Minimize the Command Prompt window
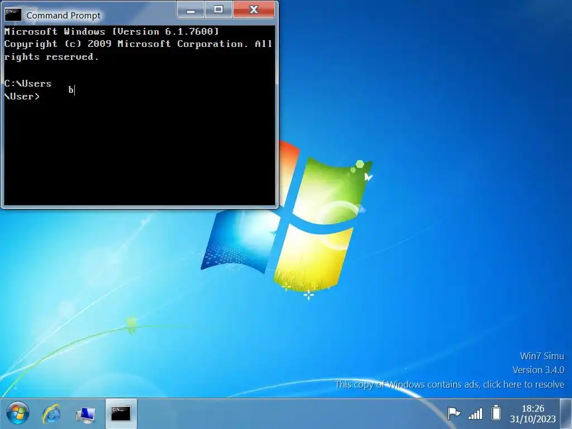572x429 pixels. pyautogui.click(x=191, y=9)
